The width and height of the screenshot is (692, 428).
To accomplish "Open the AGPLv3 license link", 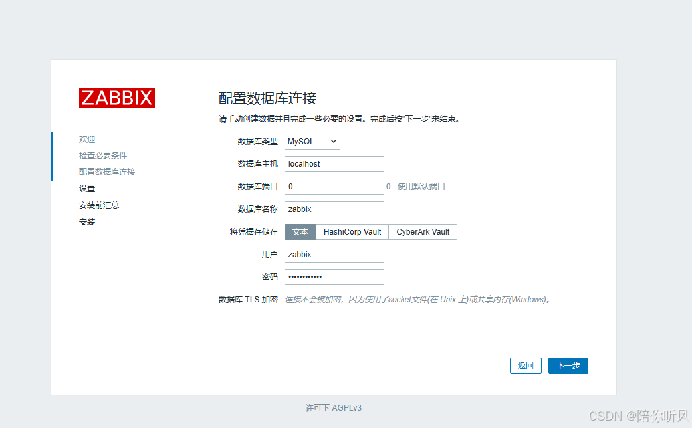I will pos(346,408).
